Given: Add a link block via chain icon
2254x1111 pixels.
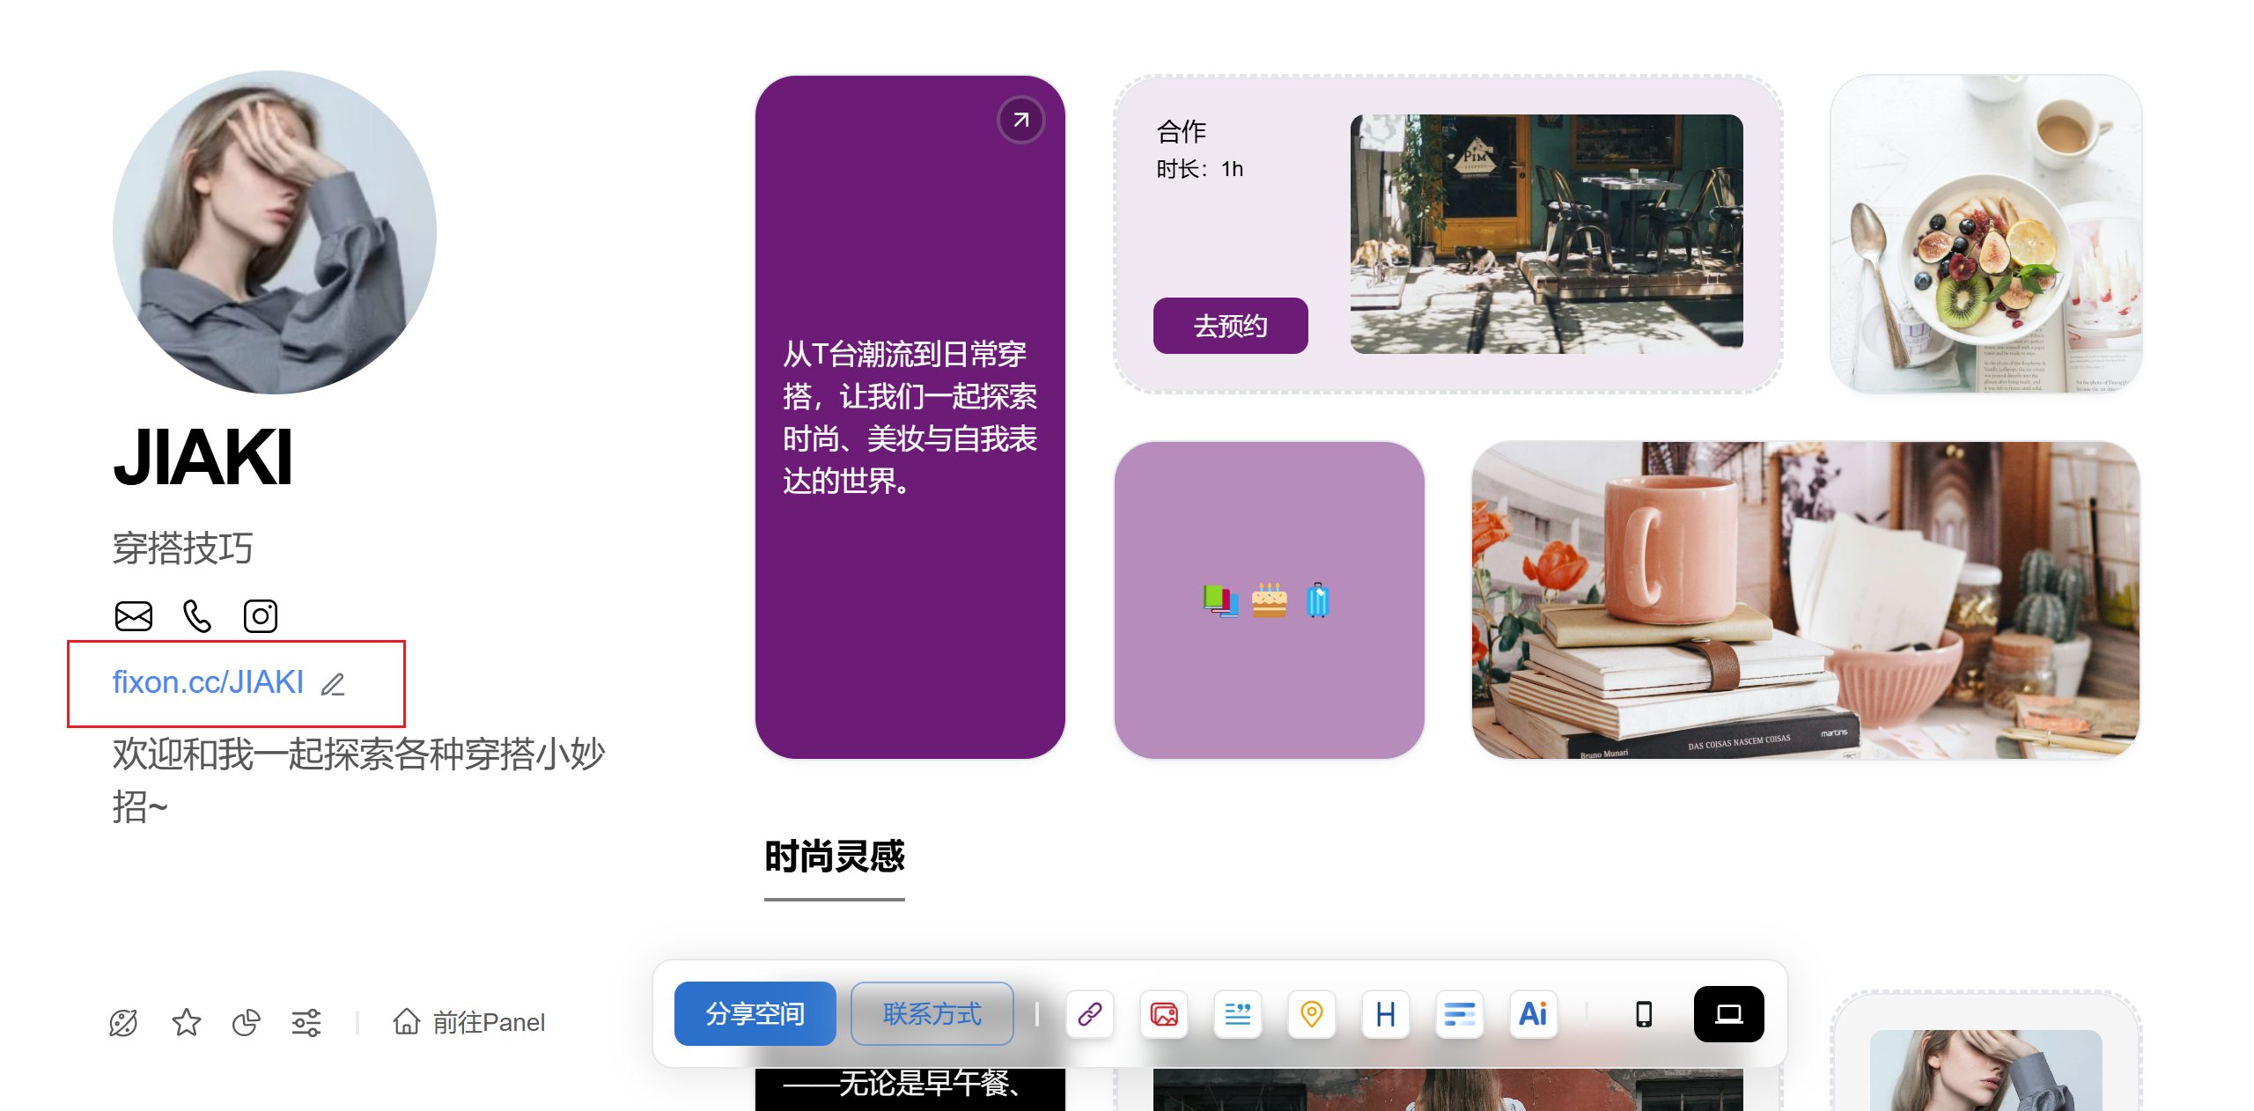Looking at the screenshot, I should click(1090, 1014).
